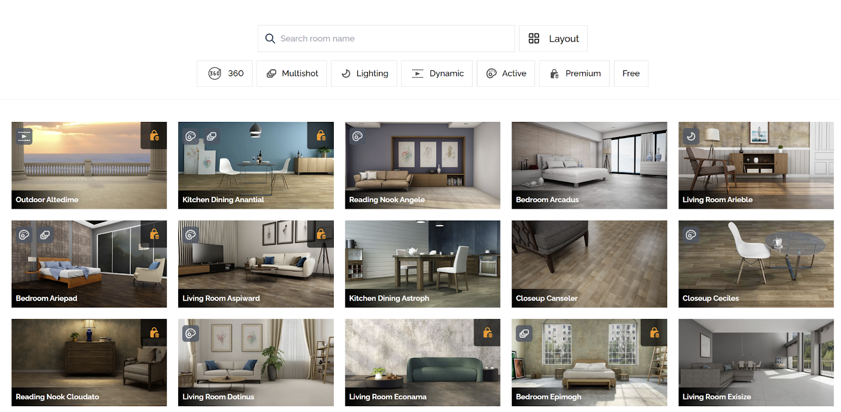841x412 pixels.
Task: Select the Active filter button
Action: (x=506, y=74)
